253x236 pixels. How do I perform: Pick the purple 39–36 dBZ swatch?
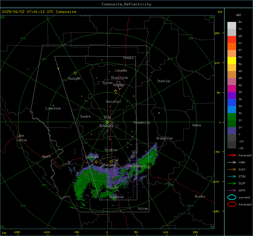pyautogui.click(x=232, y=96)
